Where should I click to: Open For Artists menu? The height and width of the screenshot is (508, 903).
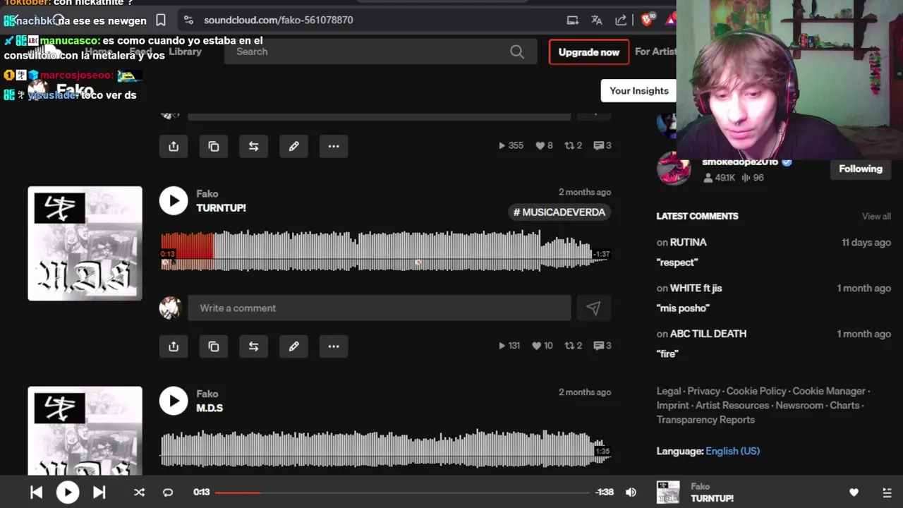(655, 52)
